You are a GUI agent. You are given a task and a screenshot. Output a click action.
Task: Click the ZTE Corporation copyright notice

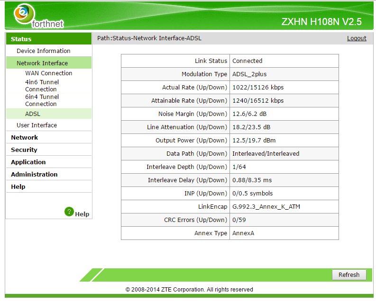click(189, 290)
